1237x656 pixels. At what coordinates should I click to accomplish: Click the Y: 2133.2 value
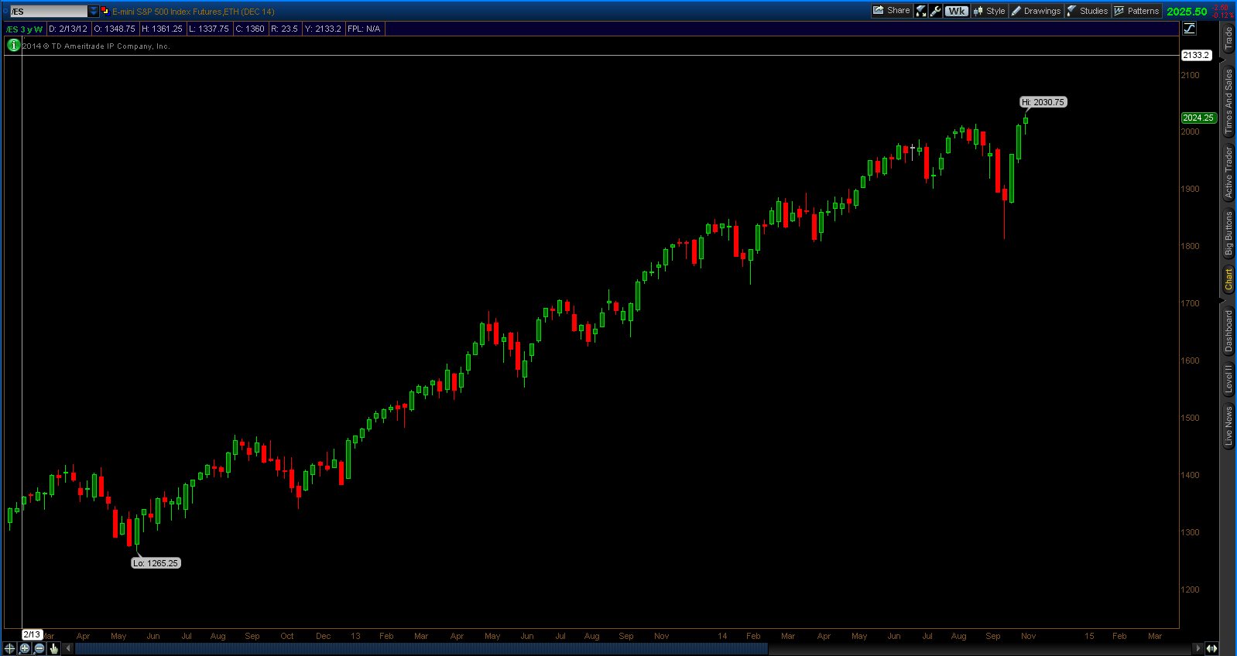coord(323,29)
